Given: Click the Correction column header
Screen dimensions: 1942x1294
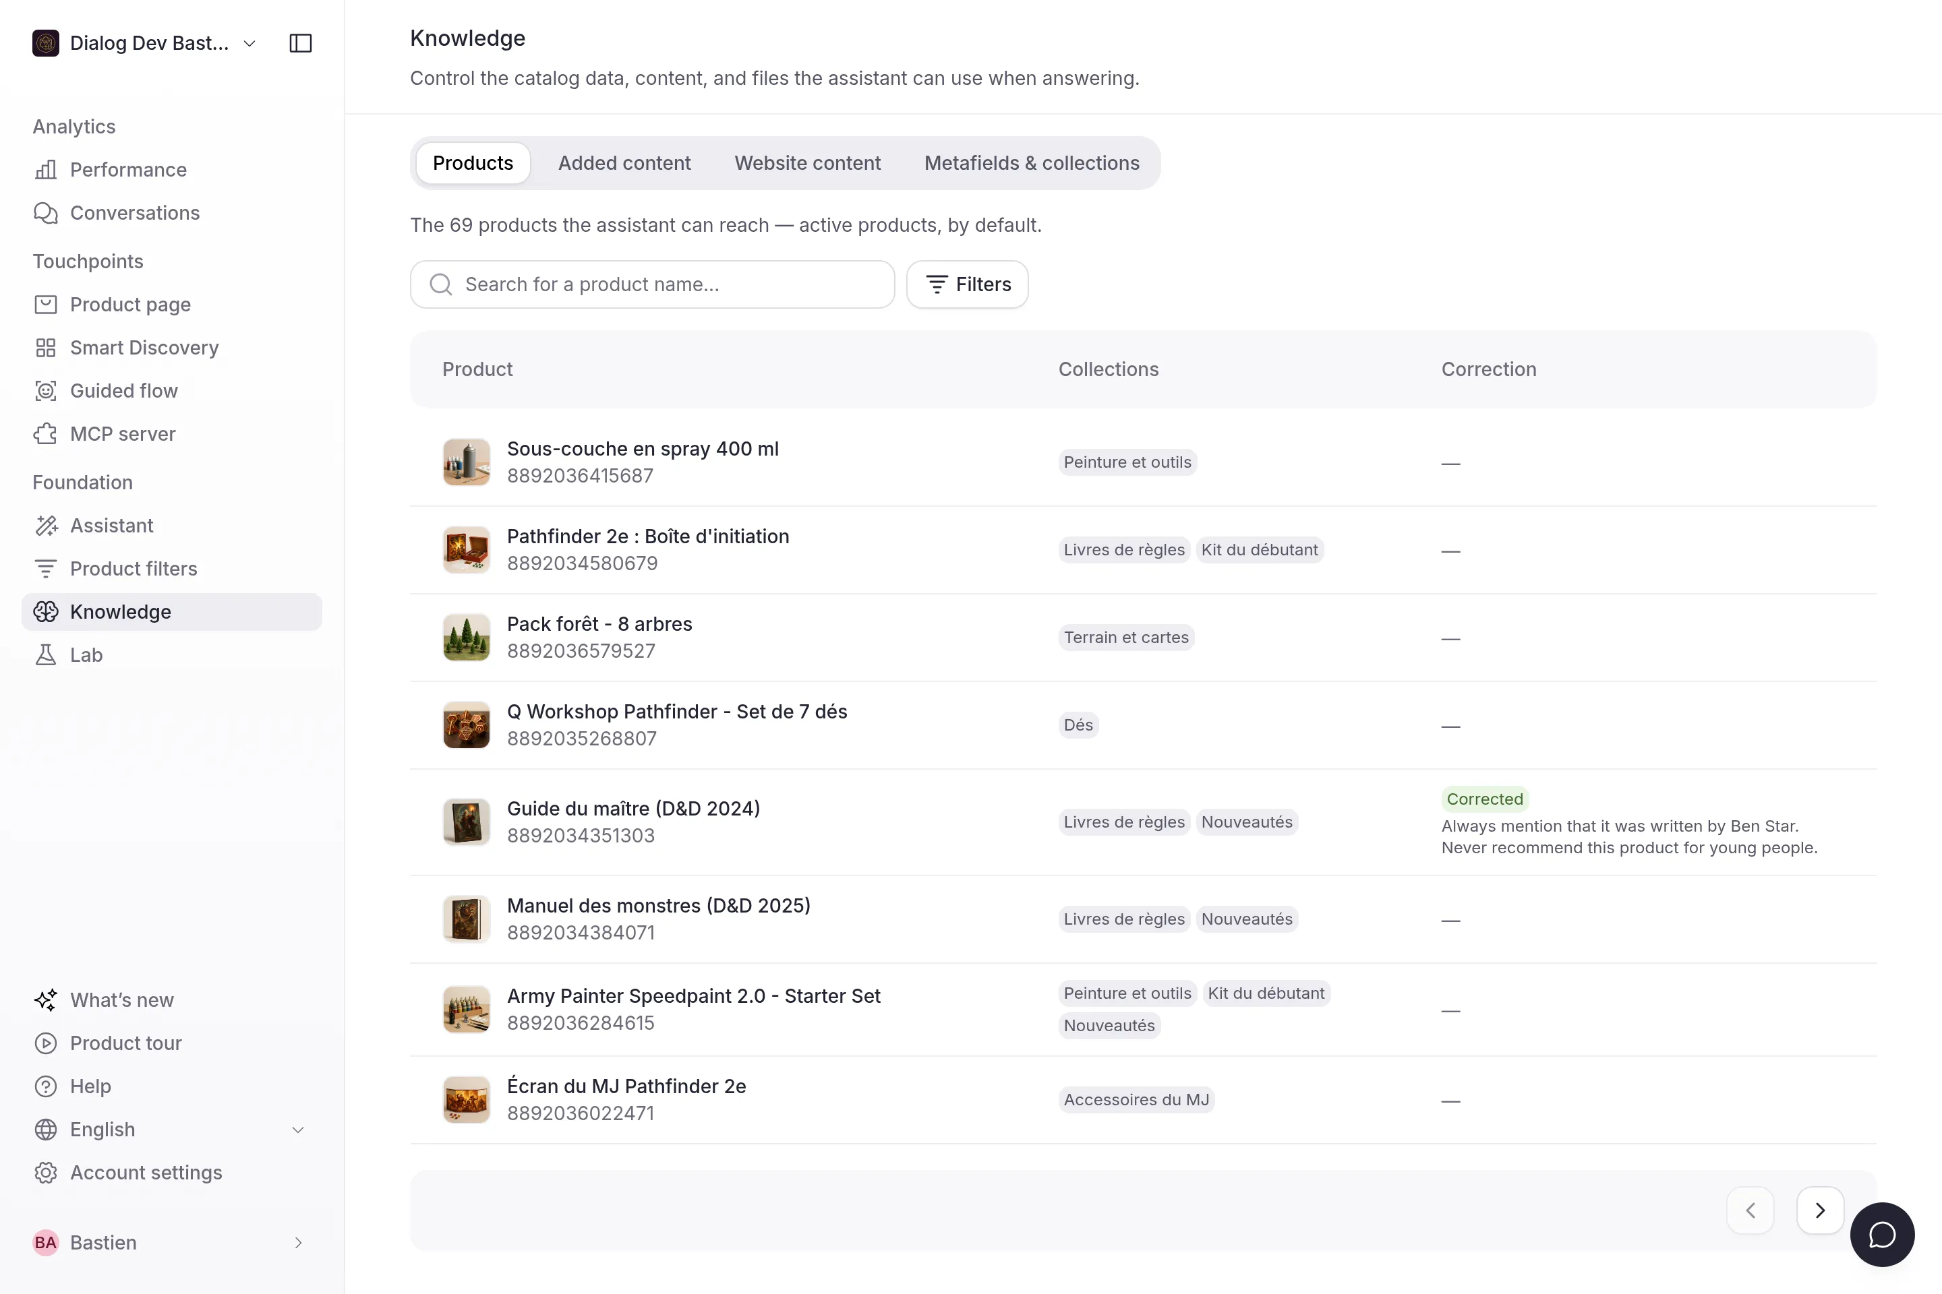Looking at the screenshot, I should 1489,369.
